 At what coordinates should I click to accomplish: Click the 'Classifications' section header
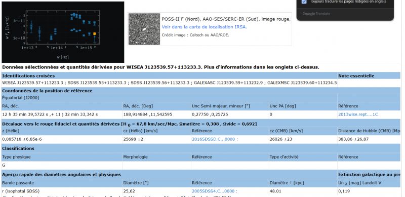pyautogui.click(x=18, y=148)
